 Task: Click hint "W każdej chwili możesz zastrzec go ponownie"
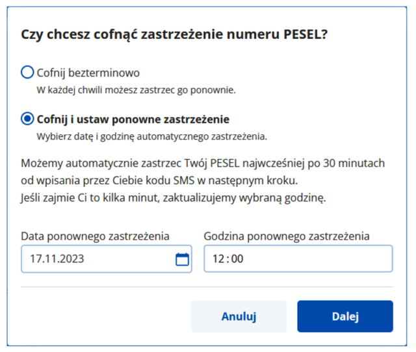point(136,90)
